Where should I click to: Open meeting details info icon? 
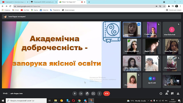click(161, 94)
